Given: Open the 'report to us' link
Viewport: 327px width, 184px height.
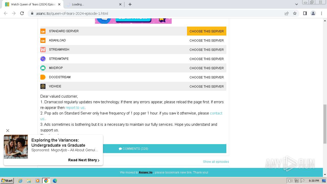Looking at the screenshot, I should pos(75,108).
